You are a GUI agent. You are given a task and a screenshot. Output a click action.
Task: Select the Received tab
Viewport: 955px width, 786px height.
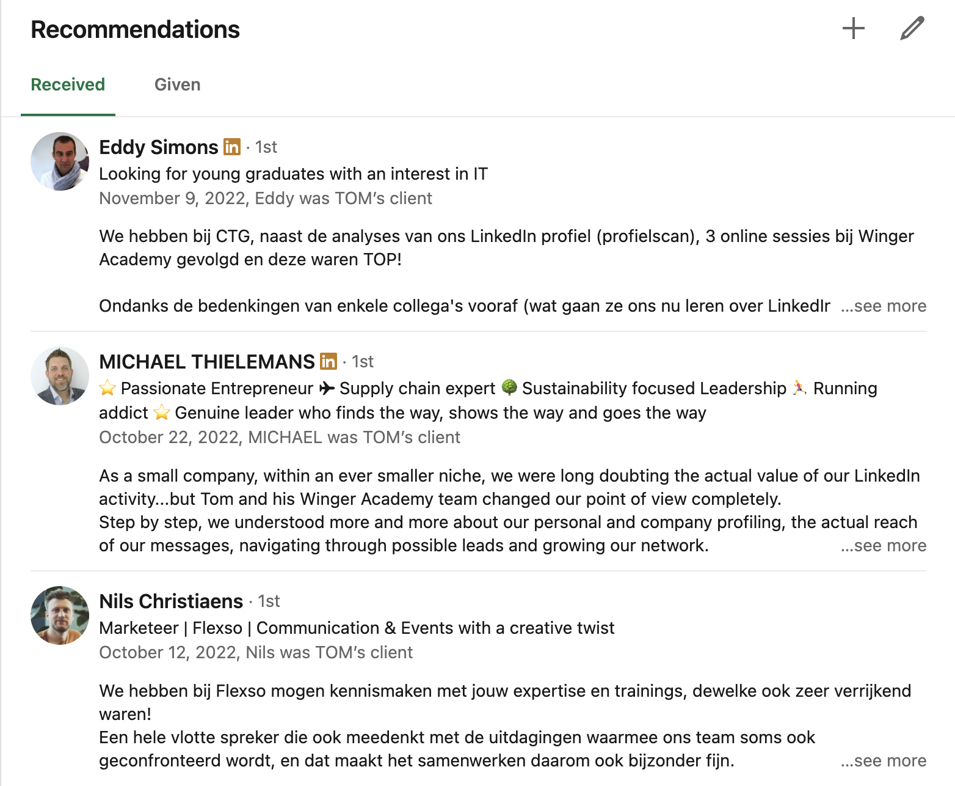coord(68,84)
